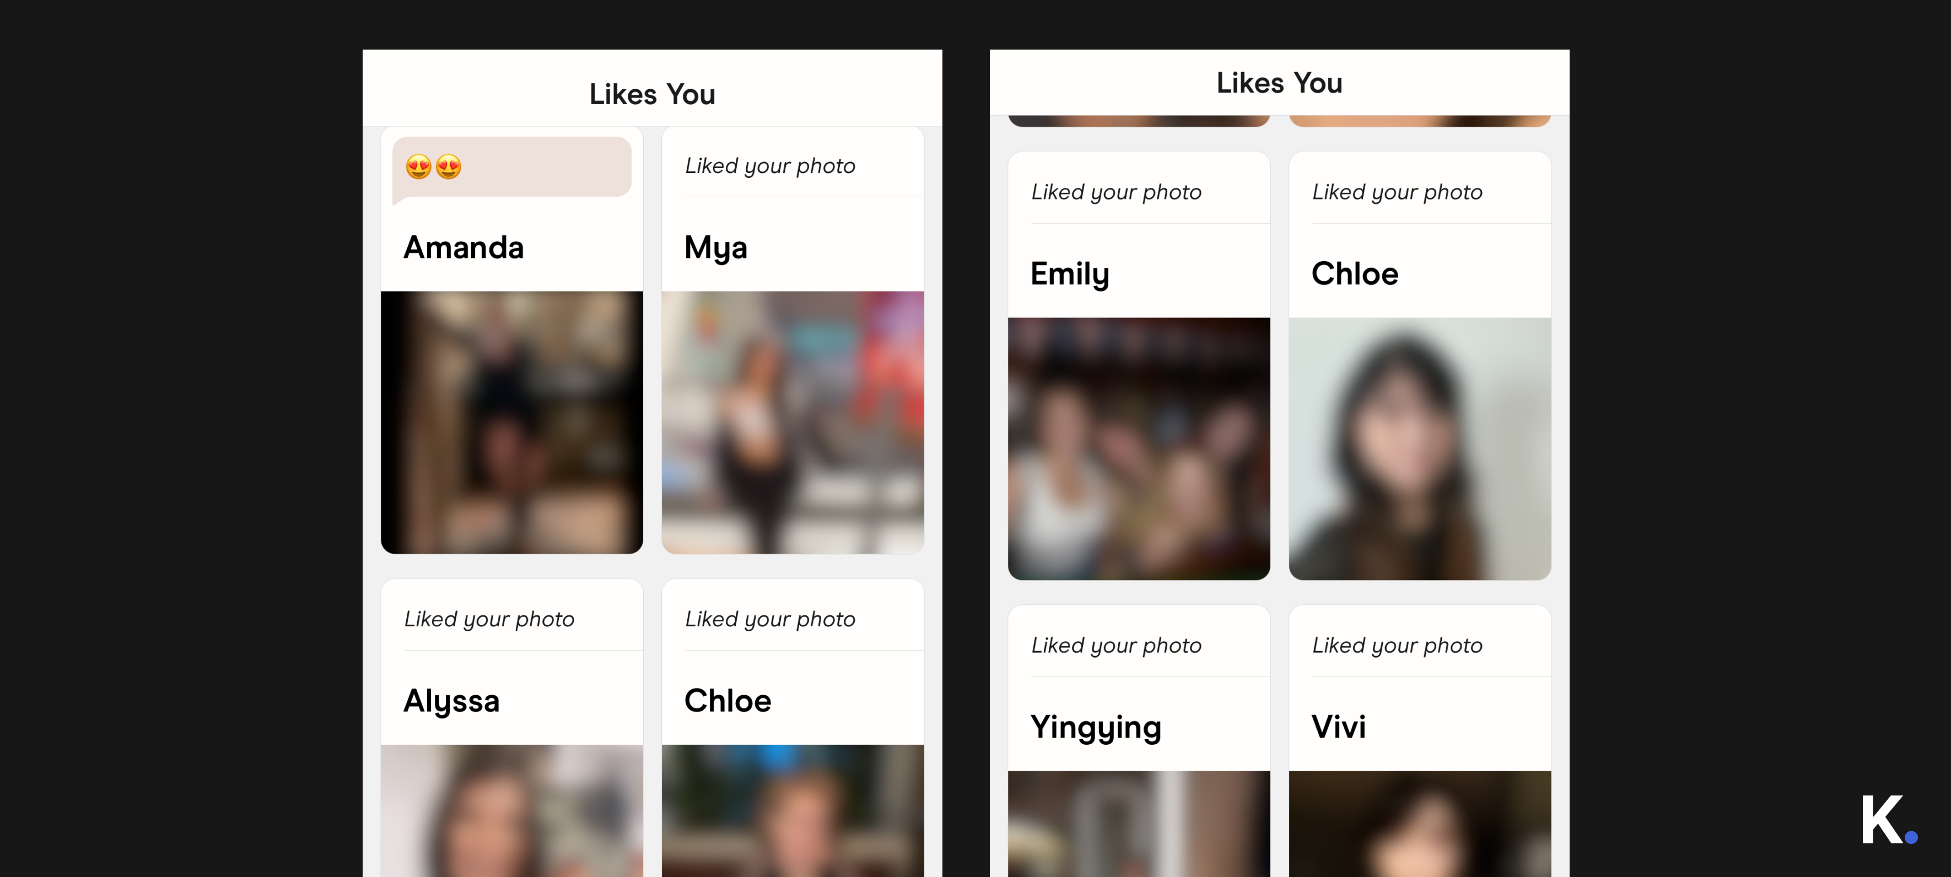
Task: Click 'Liked your photo' above Alyssa
Action: [x=489, y=620]
